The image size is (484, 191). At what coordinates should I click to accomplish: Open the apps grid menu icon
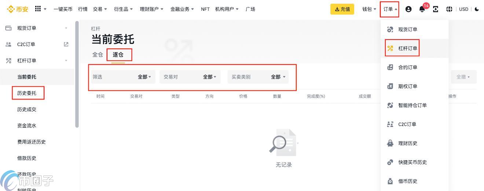pos(38,9)
